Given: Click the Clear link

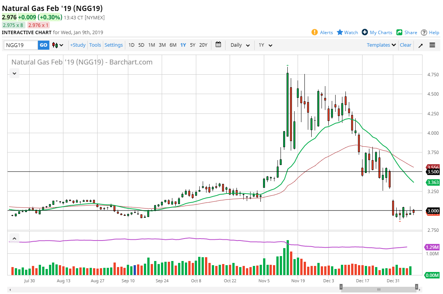Looking at the screenshot, I should pos(405,45).
